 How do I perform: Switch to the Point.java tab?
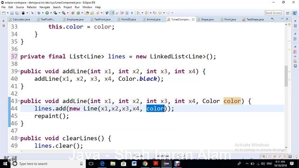pos(228,20)
